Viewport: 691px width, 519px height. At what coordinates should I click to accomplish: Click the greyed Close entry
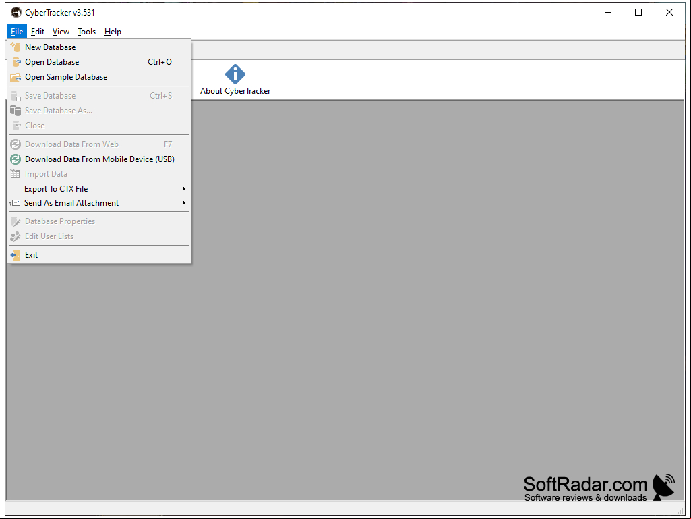99,126
